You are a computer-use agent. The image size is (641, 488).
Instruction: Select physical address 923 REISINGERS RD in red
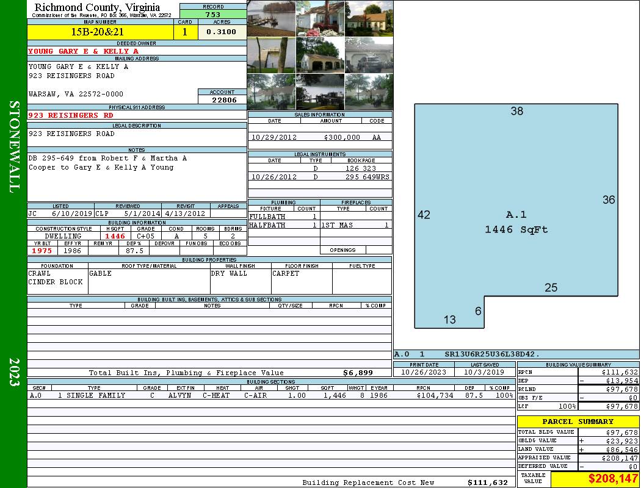[71, 115]
